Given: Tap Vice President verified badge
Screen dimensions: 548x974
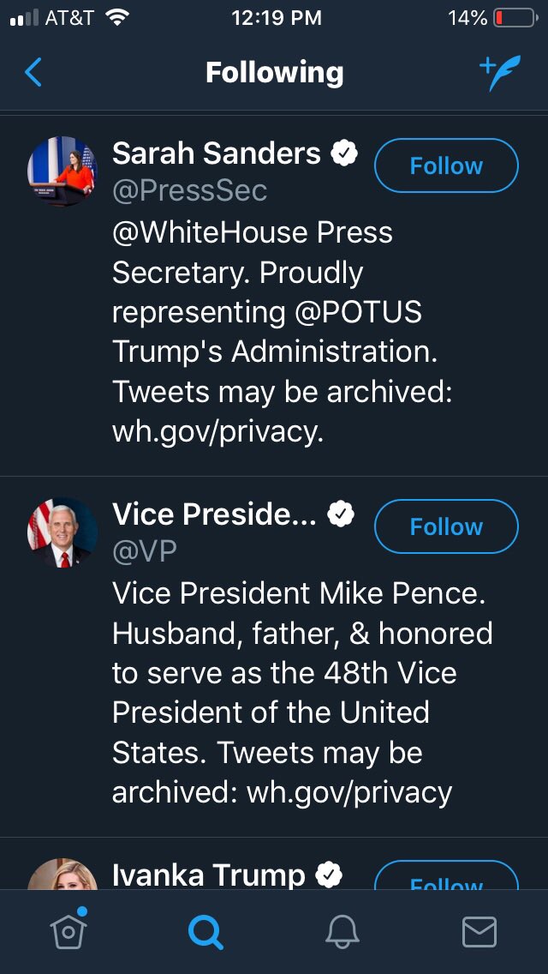Looking at the screenshot, I should [342, 514].
